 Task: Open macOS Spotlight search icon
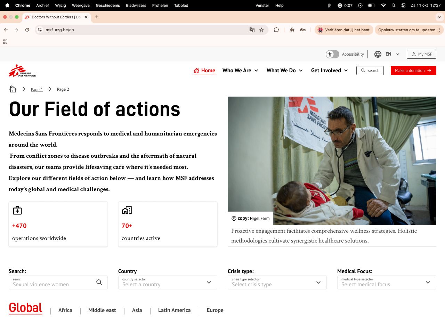click(x=394, y=5)
